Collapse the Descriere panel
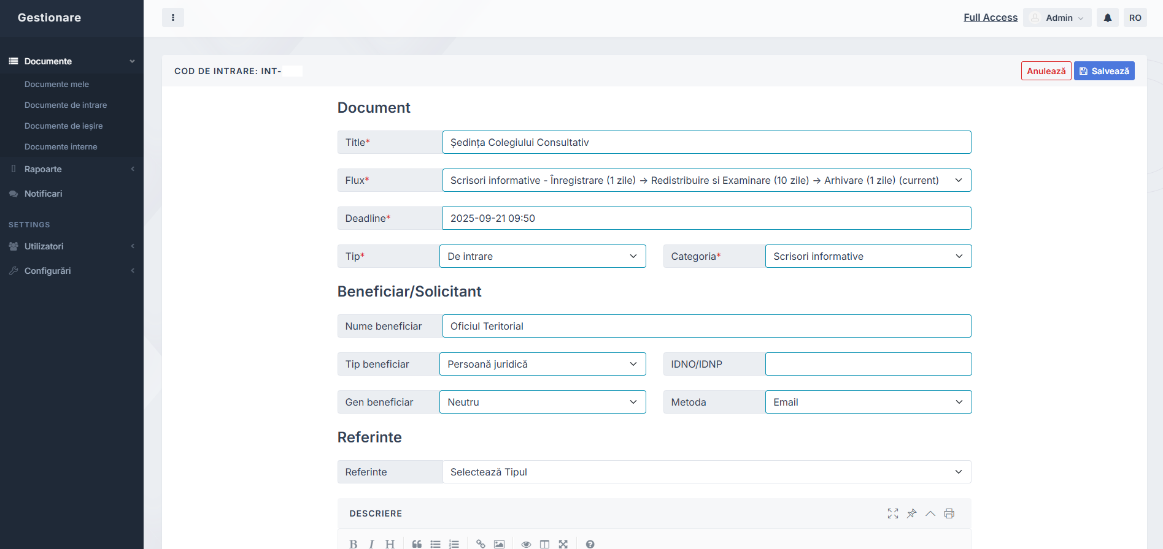 pos(930,513)
